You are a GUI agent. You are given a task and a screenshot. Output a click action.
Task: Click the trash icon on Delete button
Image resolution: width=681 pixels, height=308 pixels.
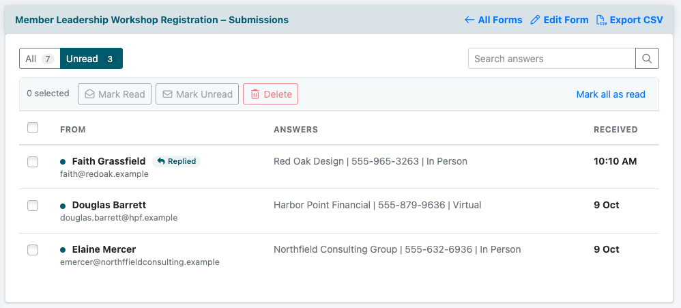coord(255,94)
